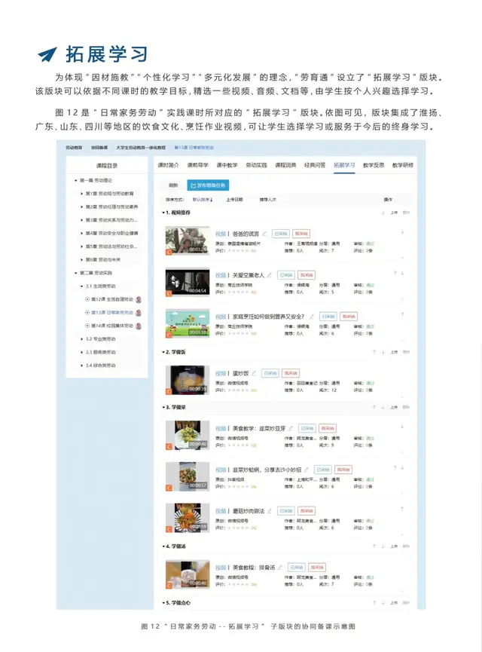Collapse the 第一篇 劳动理论 tree node
This screenshot has width=482, height=652.
tap(75, 180)
